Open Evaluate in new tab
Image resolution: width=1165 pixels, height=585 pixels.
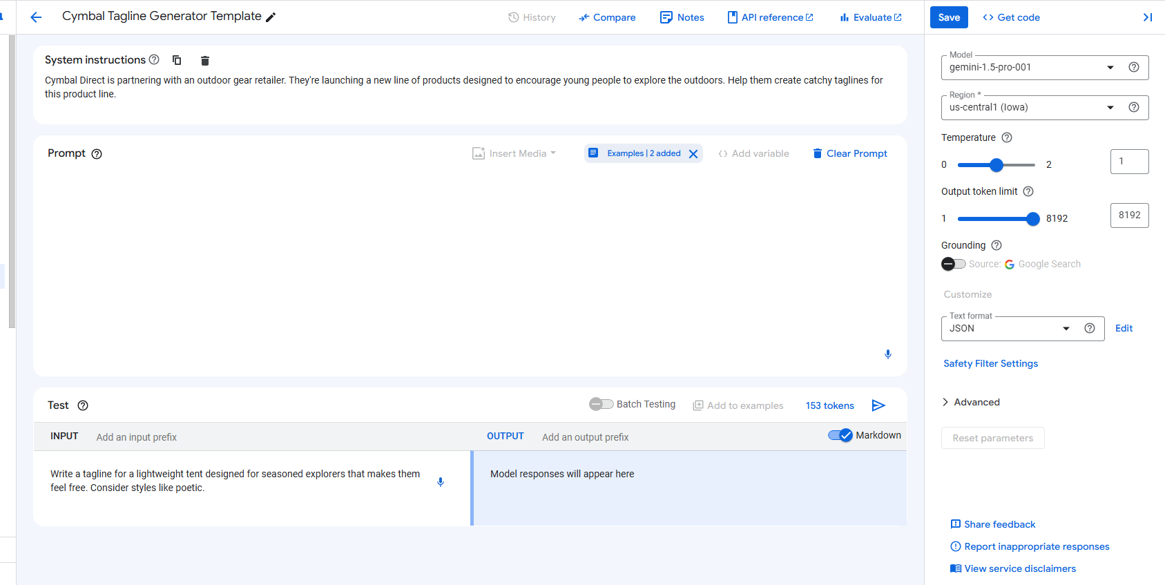click(871, 17)
